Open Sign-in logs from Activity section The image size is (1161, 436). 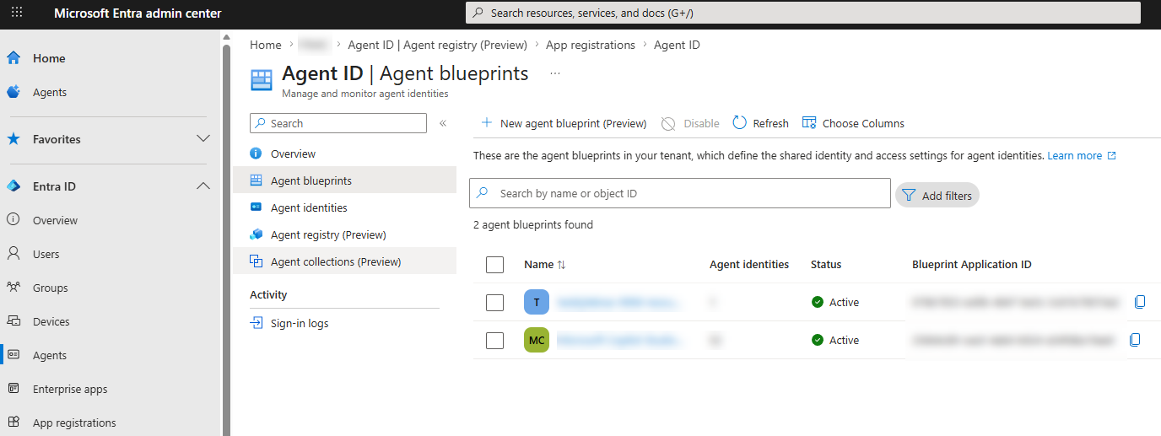pyautogui.click(x=300, y=323)
